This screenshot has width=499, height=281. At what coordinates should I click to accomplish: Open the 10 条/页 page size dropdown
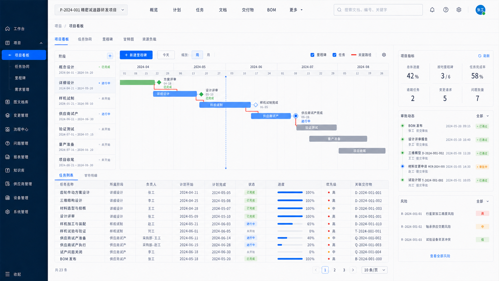(375, 270)
